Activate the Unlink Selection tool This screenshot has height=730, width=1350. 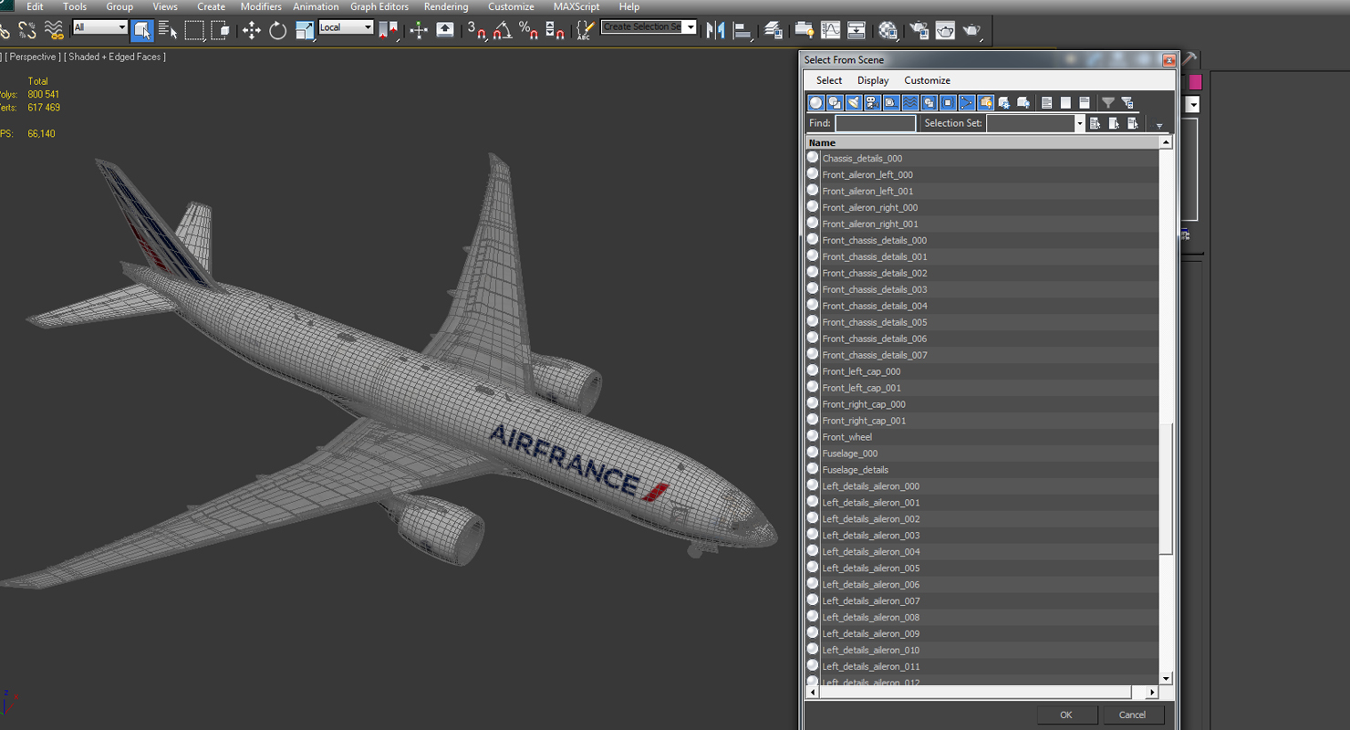27,30
